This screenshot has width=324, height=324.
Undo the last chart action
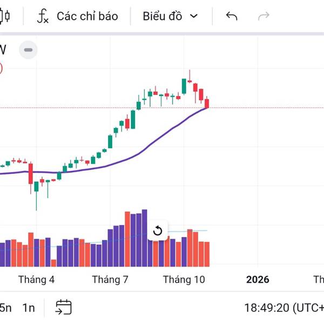pos(232,16)
